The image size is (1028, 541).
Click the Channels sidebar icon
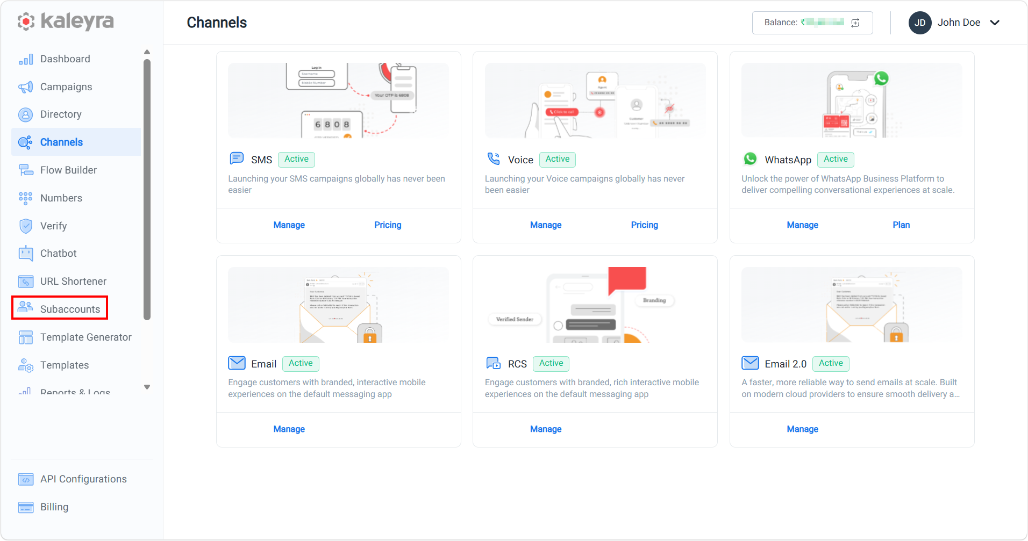tap(26, 142)
